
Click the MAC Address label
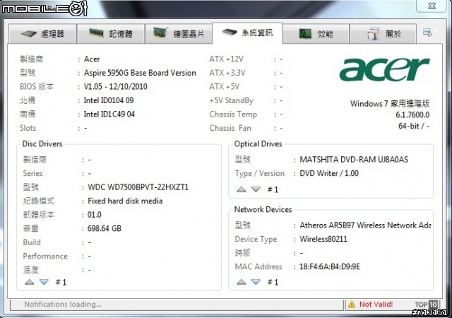pyautogui.click(x=258, y=266)
